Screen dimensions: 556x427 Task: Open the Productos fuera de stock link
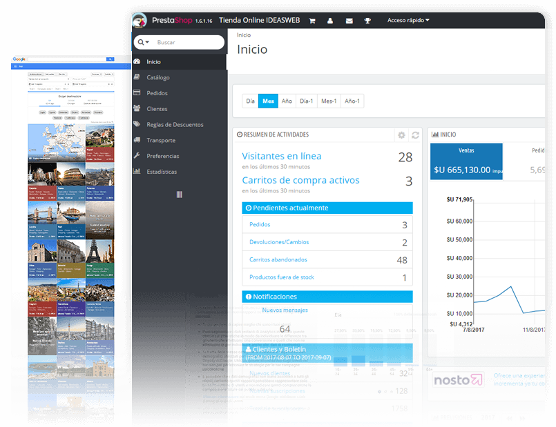coord(282,277)
